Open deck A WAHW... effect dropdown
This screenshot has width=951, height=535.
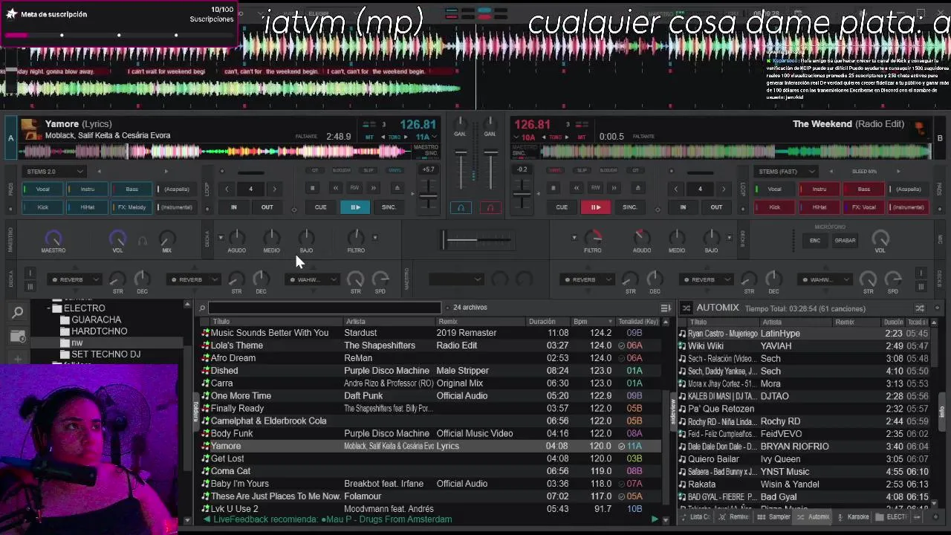311,280
